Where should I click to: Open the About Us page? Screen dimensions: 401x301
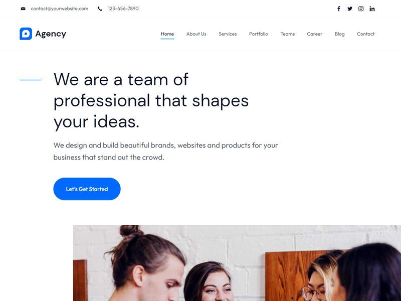click(x=196, y=34)
